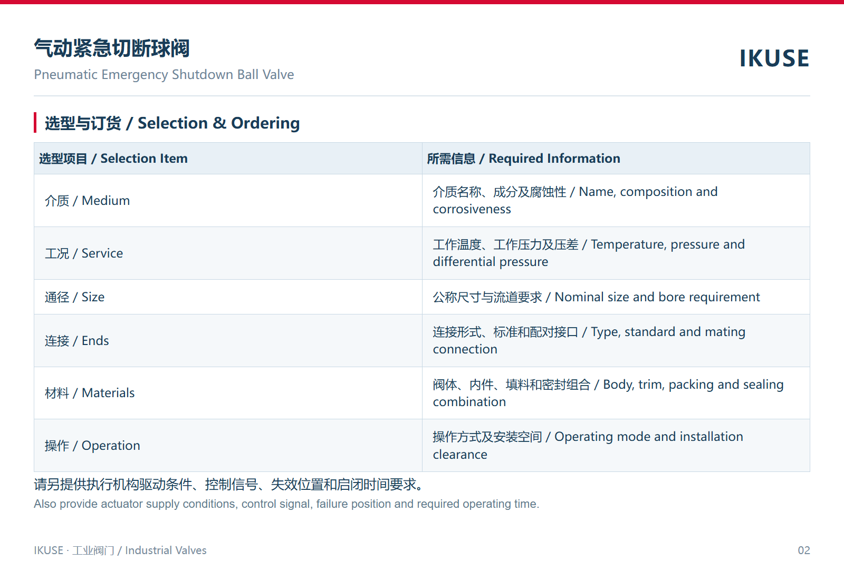Select the Size row label

coord(75,297)
